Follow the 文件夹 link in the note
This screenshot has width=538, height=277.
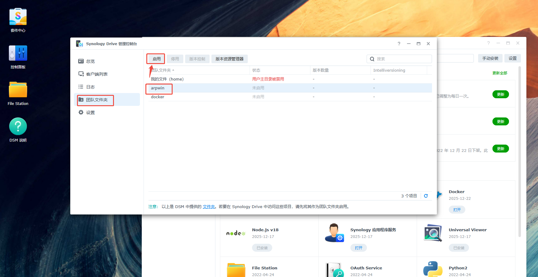pos(209,207)
